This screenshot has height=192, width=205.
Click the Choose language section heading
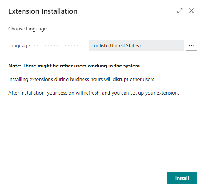pyautogui.click(x=28, y=29)
